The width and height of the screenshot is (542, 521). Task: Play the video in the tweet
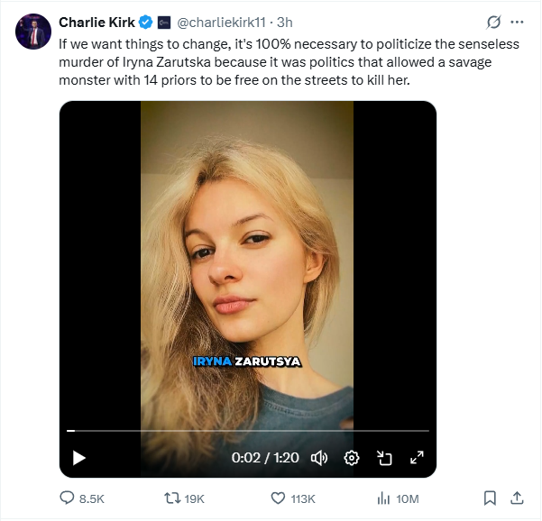[x=78, y=458]
